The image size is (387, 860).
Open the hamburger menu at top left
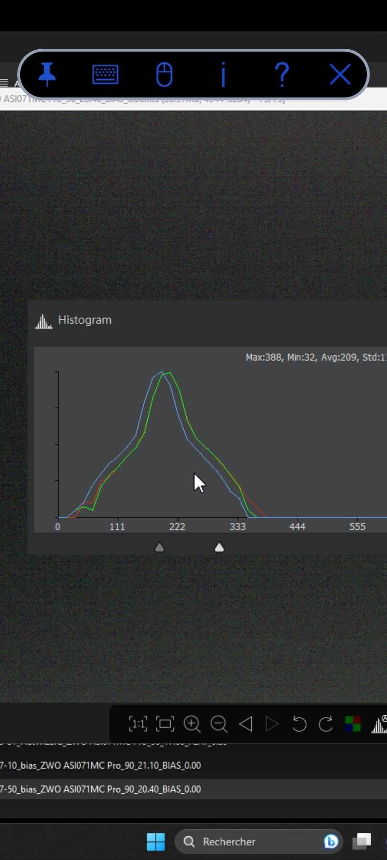point(4,83)
